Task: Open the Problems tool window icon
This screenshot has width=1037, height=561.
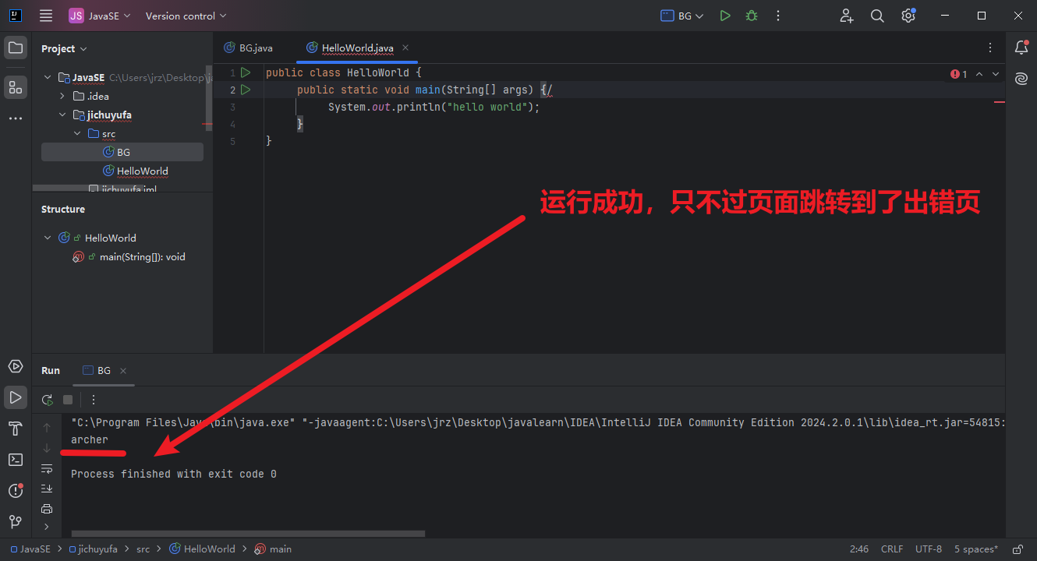Action: (16, 491)
